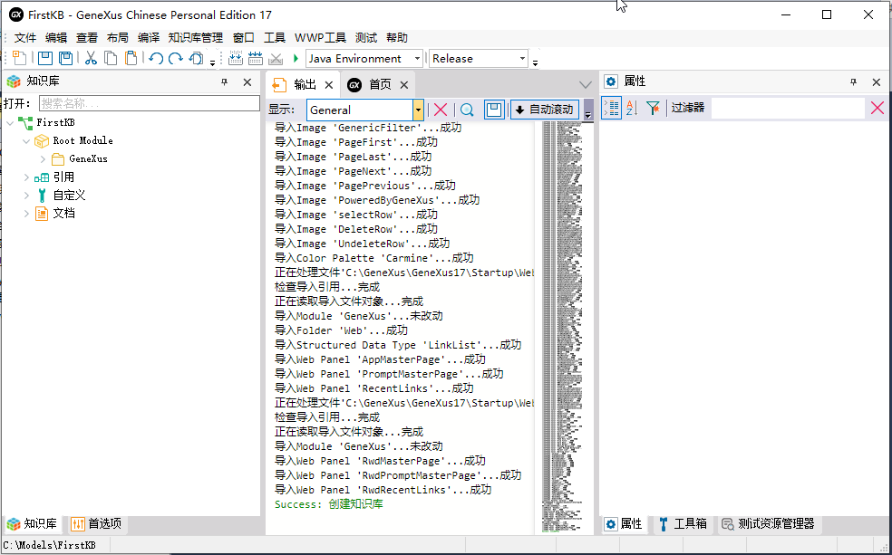892x555 pixels.
Task: Copy using the toolbar copy icon
Action: 111,58
